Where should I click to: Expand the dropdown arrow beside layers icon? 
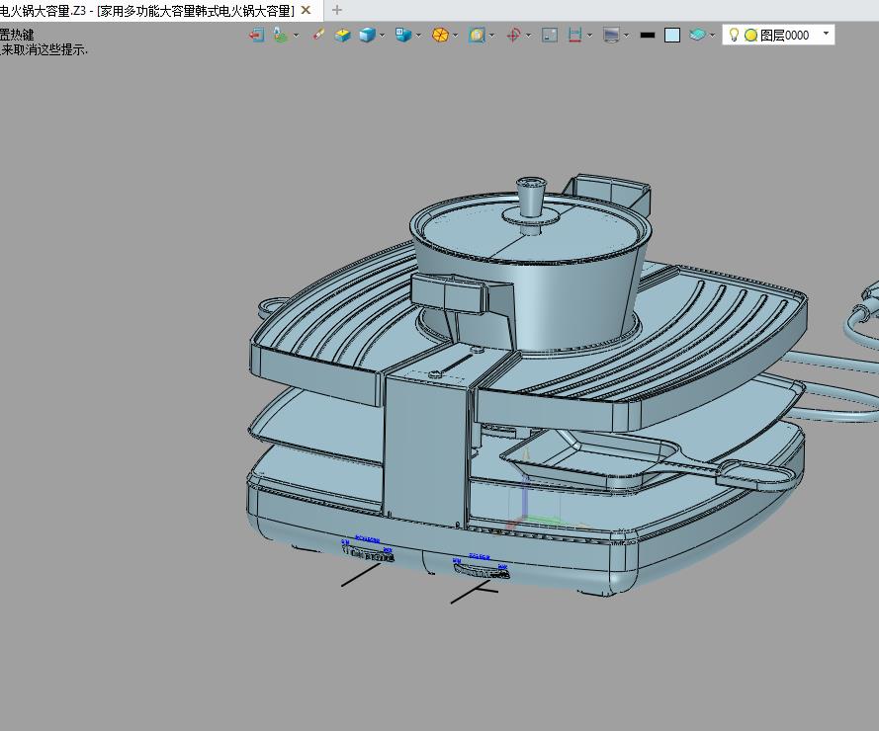coord(712,35)
